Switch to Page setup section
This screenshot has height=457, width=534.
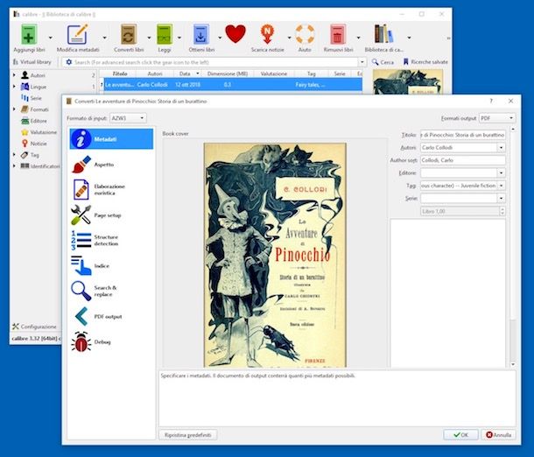(111, 215)
